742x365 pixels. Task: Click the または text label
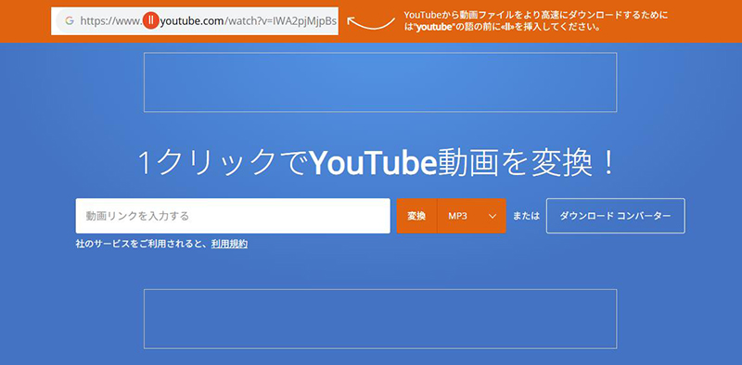point(526,216)
